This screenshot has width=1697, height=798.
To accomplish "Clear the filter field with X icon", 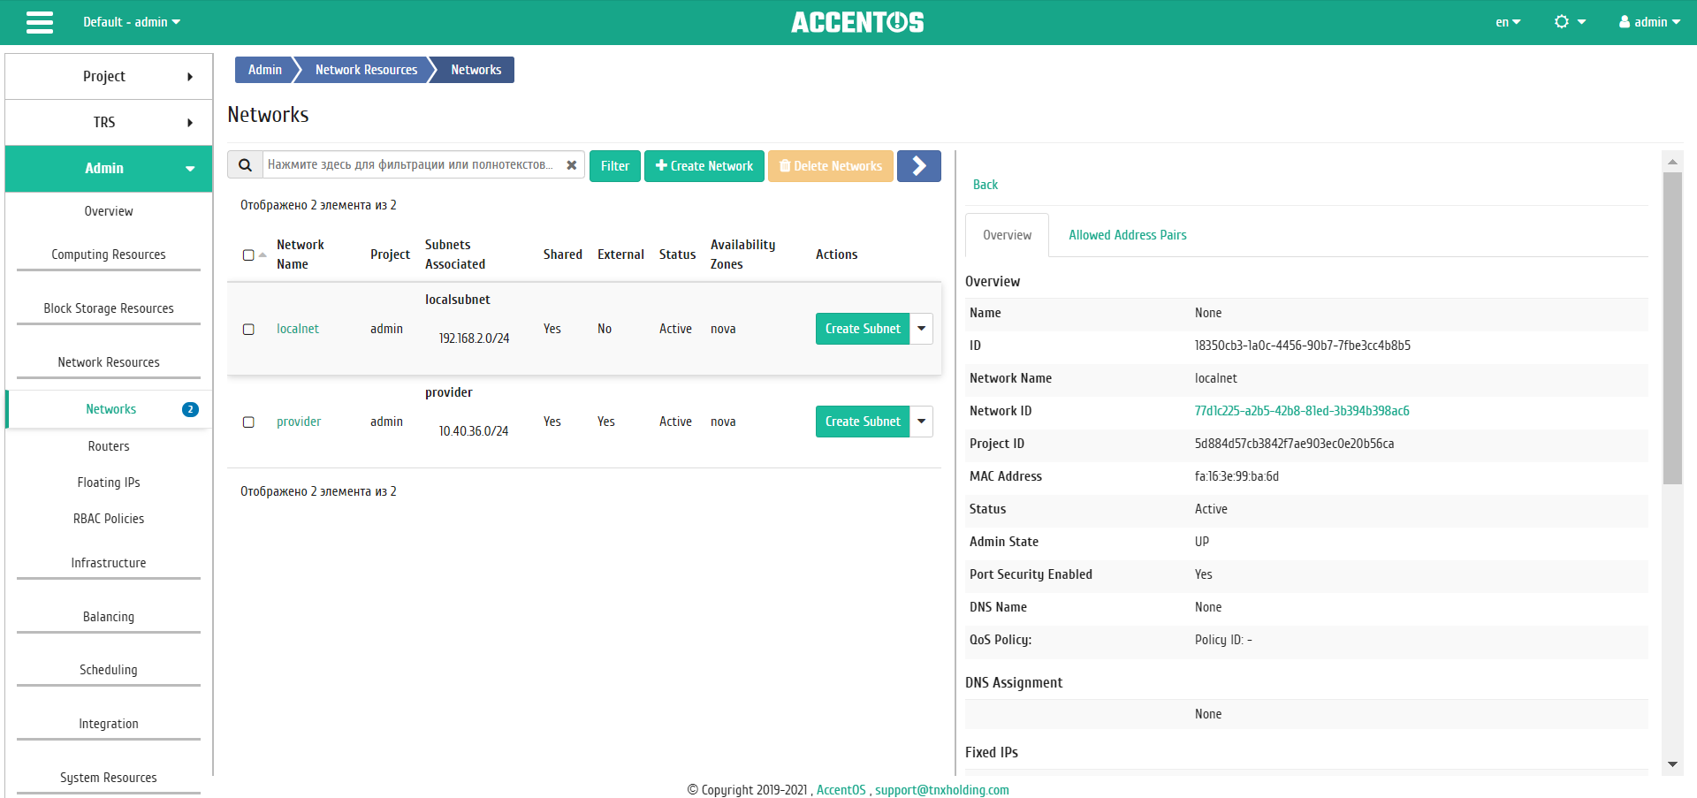I will [572, 165].
